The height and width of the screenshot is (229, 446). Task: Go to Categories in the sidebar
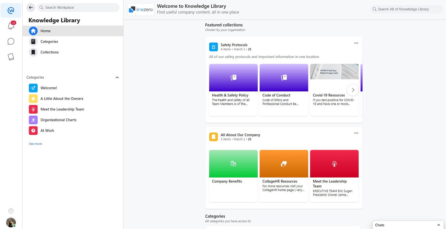49,41
